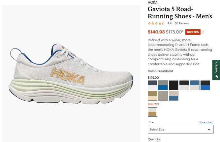This screenshot has height=142, width=220.
Task: Select the gray and blue color swatch
Action: pyautogui.click(x=163, y=85)
